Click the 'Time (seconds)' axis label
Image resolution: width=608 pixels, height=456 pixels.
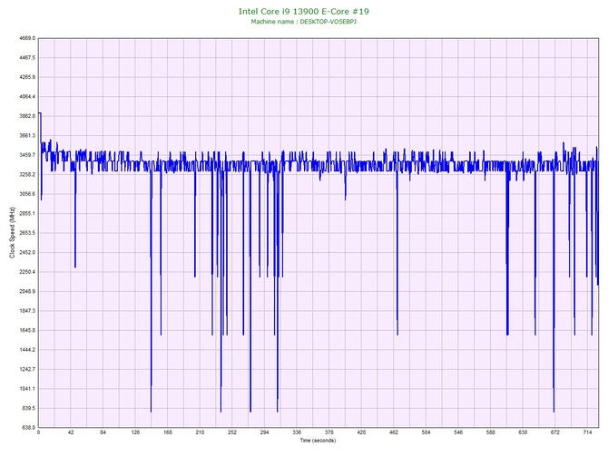pyautogui.click(x=318, y=440)
